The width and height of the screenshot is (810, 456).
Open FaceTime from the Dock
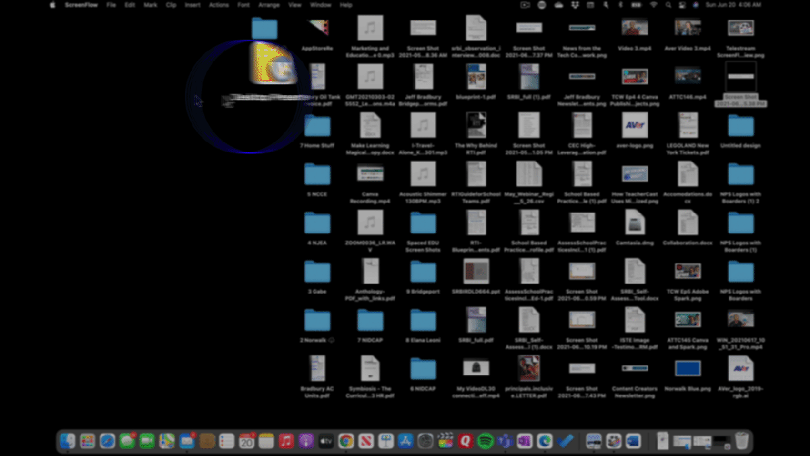click(x=147, y=441)
